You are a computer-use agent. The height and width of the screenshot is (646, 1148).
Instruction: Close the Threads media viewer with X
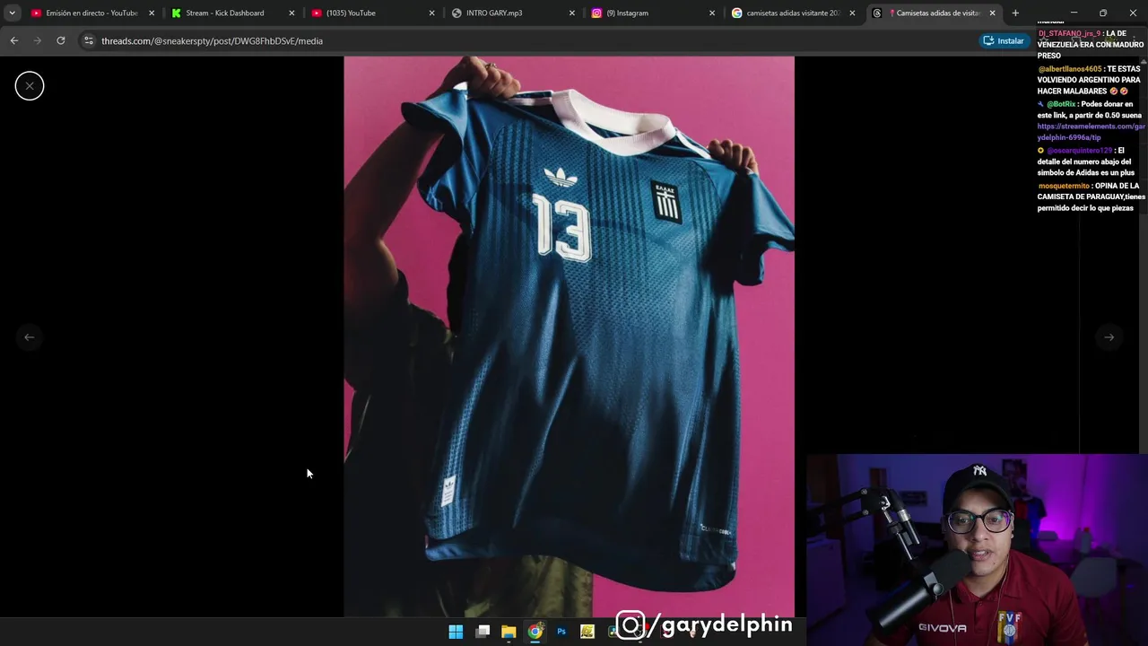pyautogui.click(x=30, y=85)
